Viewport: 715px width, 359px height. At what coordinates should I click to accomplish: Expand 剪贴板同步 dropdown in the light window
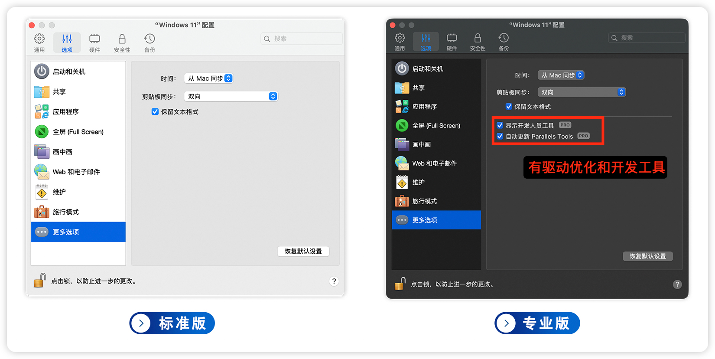click(x=231, y=96)
